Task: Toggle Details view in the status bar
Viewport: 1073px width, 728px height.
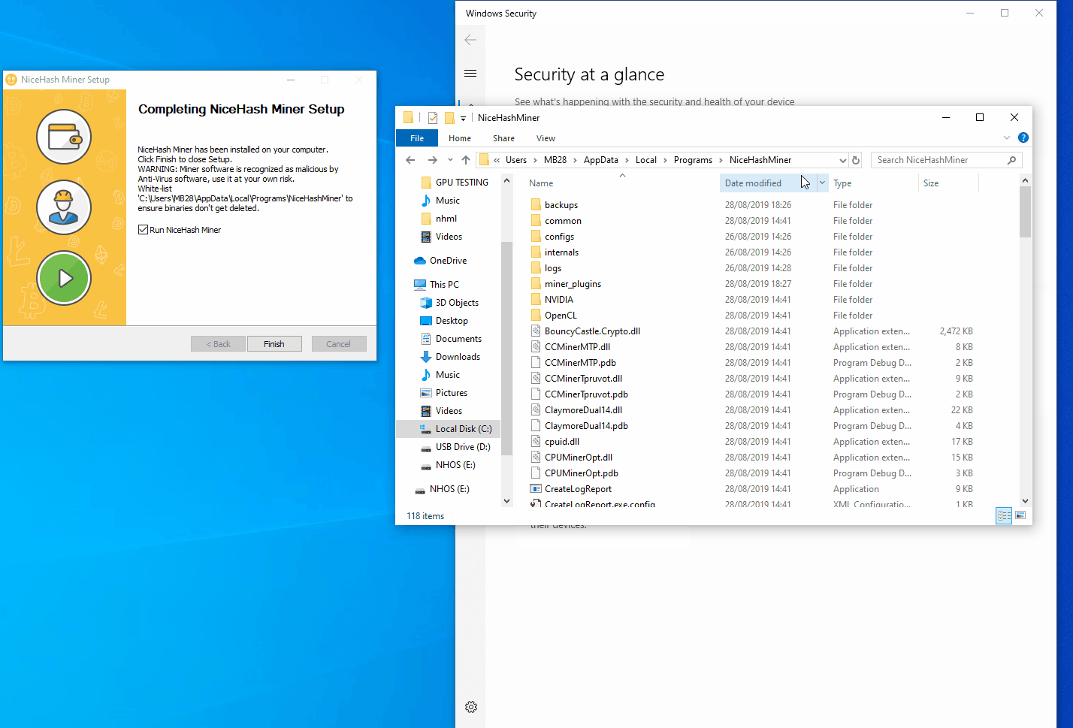Action: point(1004,515)
